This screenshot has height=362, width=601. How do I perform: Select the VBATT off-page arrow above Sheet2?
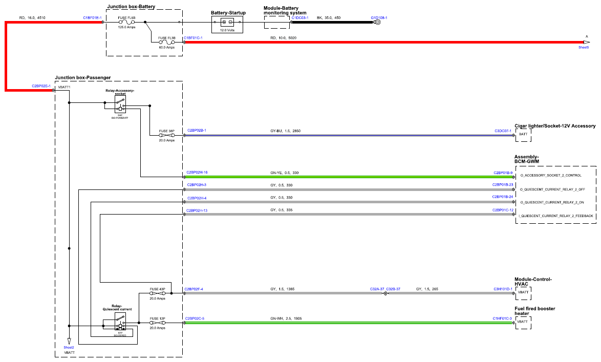point(70,341)
